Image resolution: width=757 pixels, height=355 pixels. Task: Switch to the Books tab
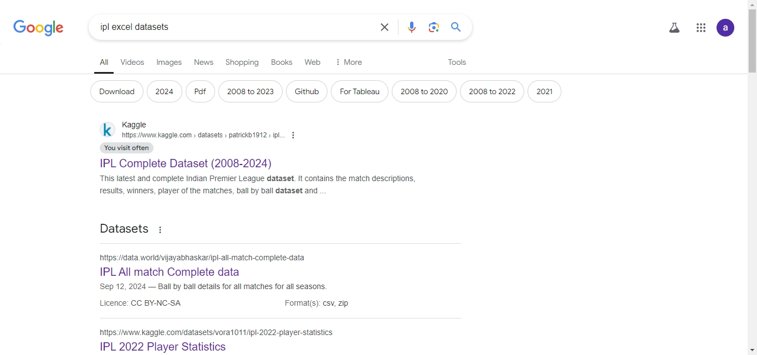(x=282, y=62)
